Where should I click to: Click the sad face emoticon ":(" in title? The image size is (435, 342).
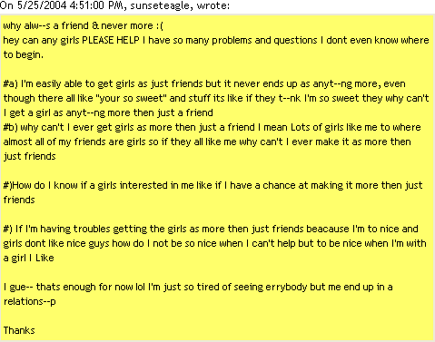click(160, 26)
